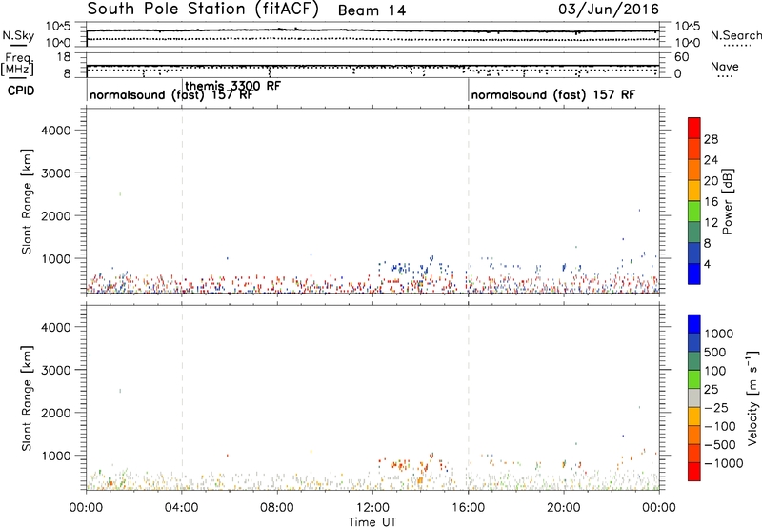Click the 'CPID' row label

(x=21, y=91)
